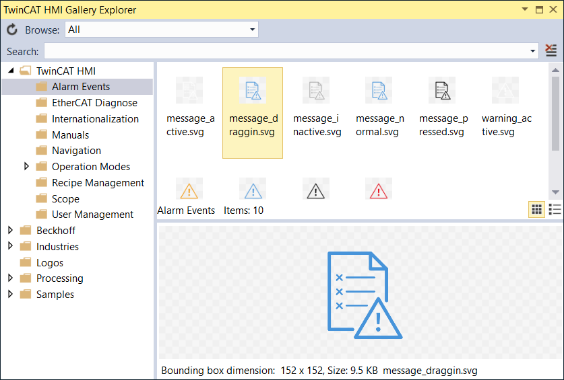Open the window position options dropdown arrow

click(525, 9)
